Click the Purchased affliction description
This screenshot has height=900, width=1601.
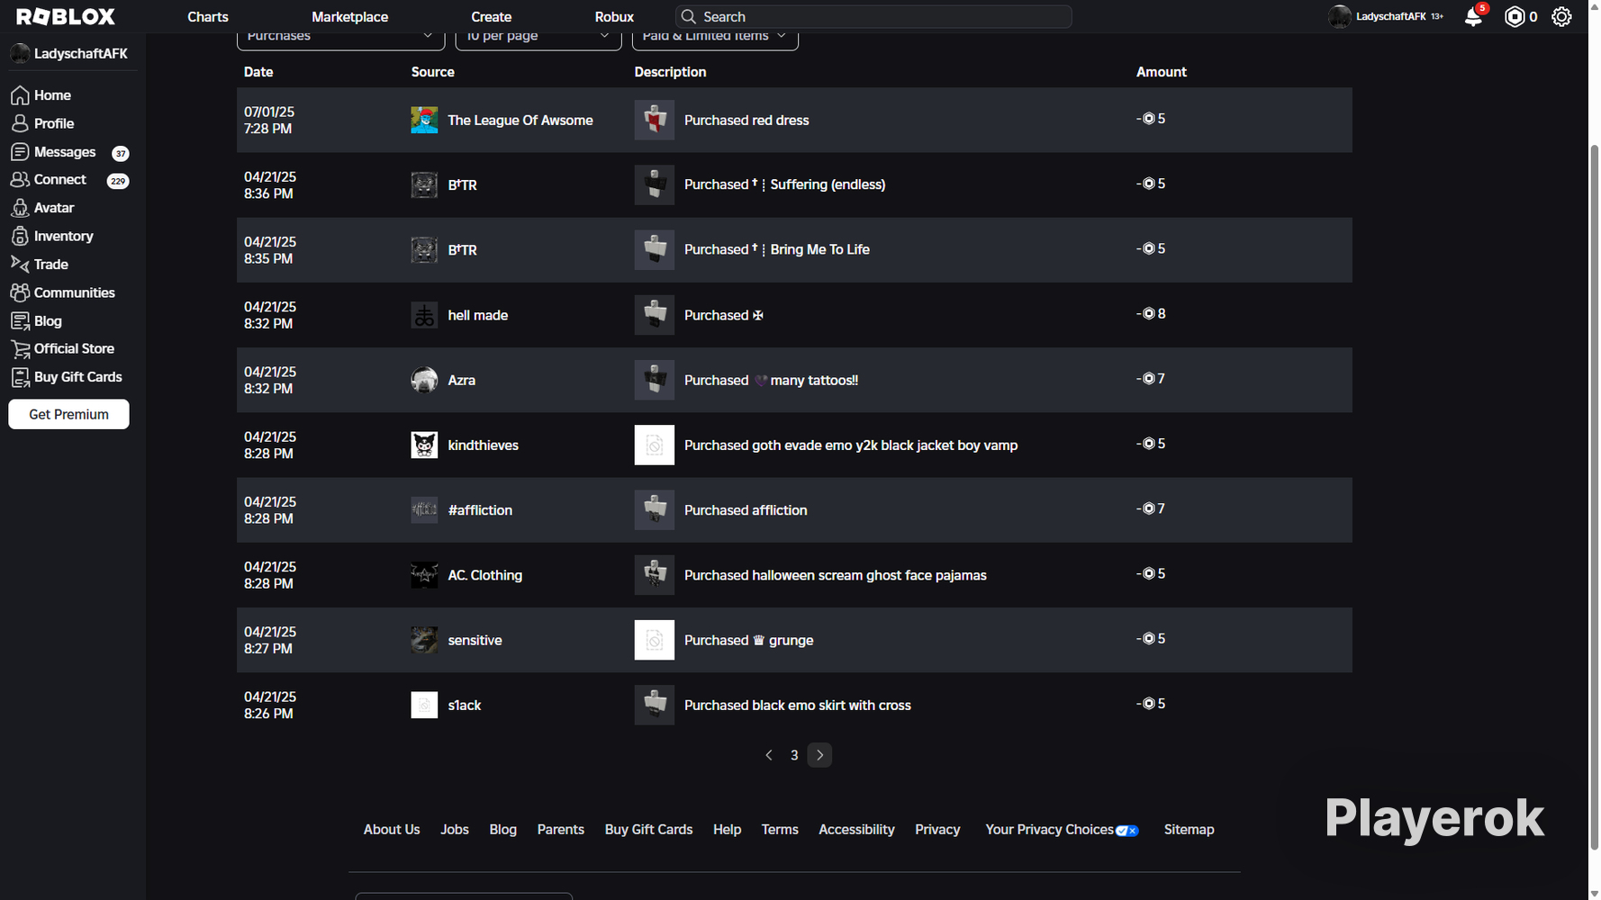pyautogui.click(x=746, y=510)
